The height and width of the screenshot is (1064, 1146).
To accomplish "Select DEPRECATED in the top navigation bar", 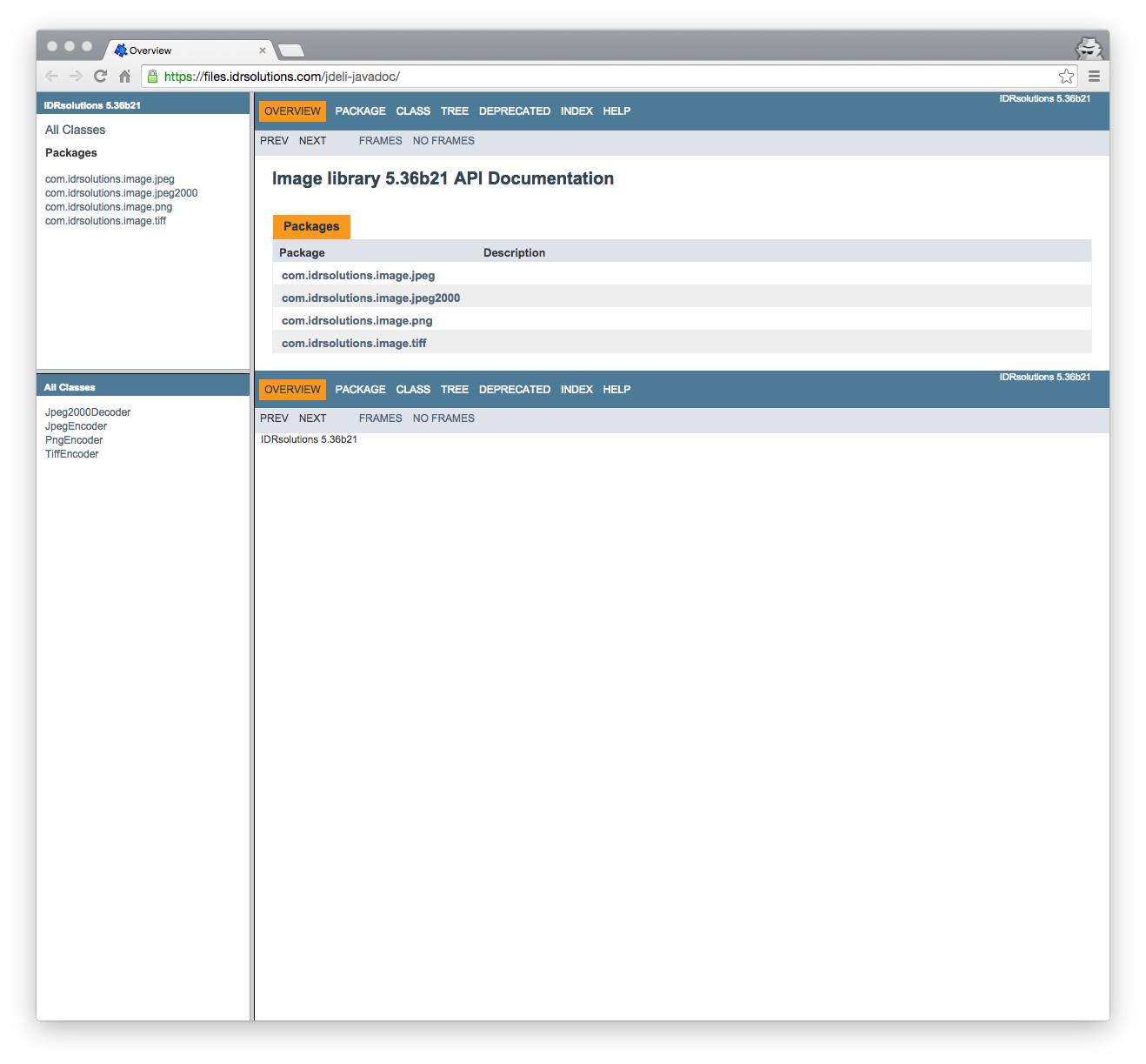I will [x=514, y=111].
